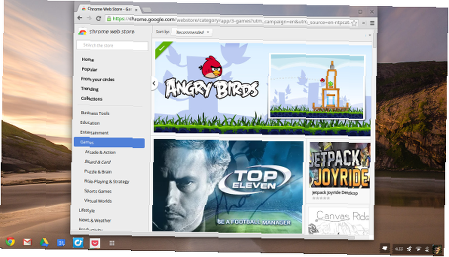Screen dimensions: 449x257
Task: Show hidden extensions via the chevron
Action: coord(364,23)
